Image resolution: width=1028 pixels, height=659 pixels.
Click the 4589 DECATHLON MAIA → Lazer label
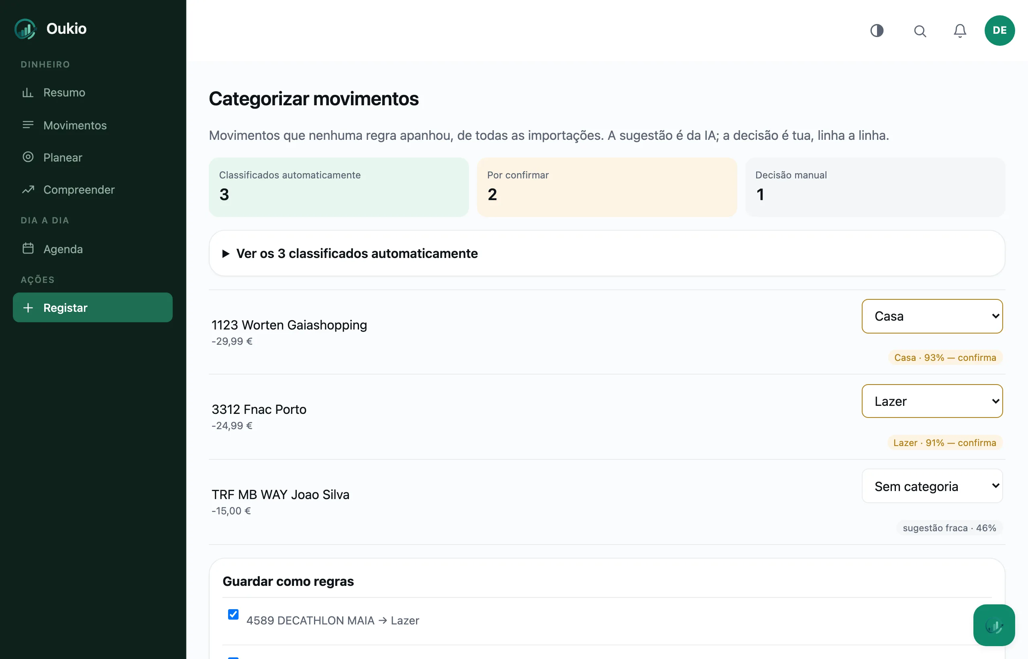pos(332,620)
